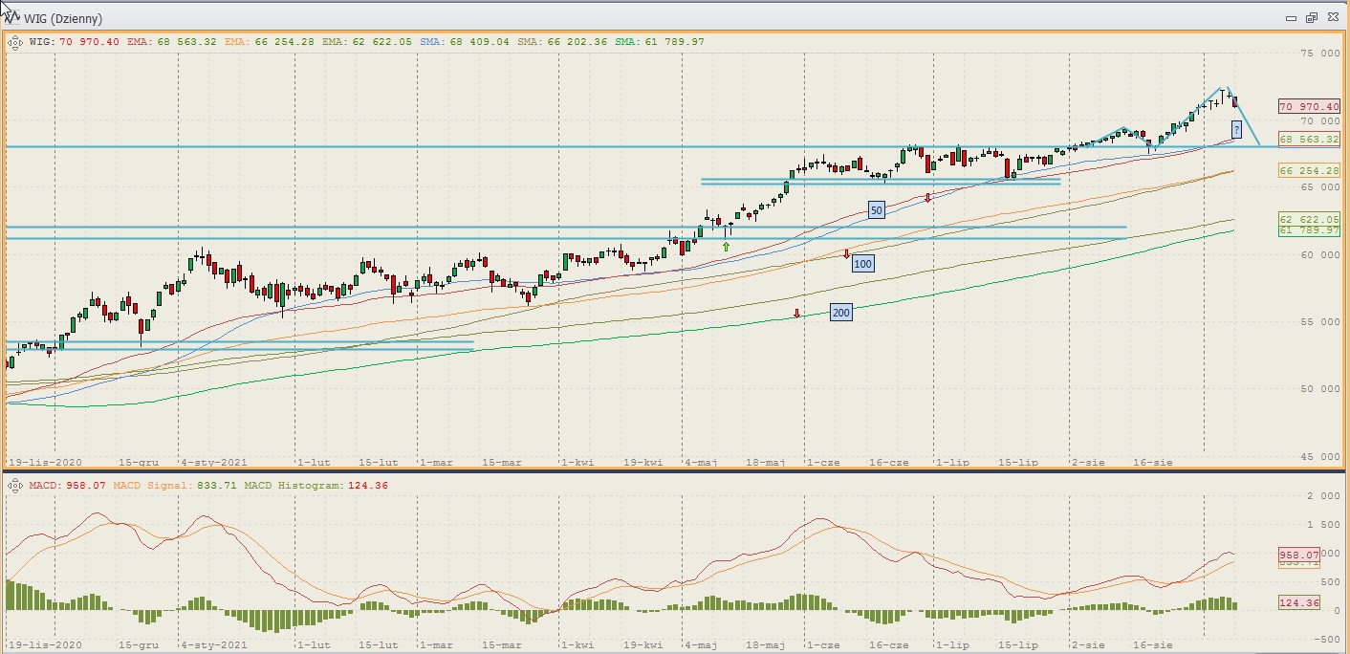Image resolution: width=1350 pixels, height=654 pixels.
Task: Click the pan icon in the MACD panel
Action: click(x=15, y=487)
